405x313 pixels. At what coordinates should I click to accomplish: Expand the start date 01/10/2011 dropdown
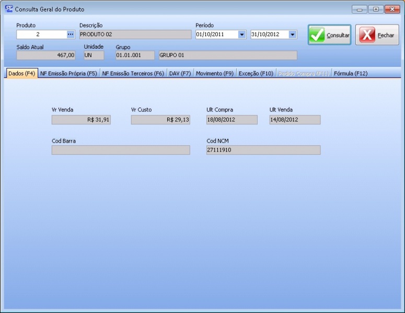(x=241, y=34)
